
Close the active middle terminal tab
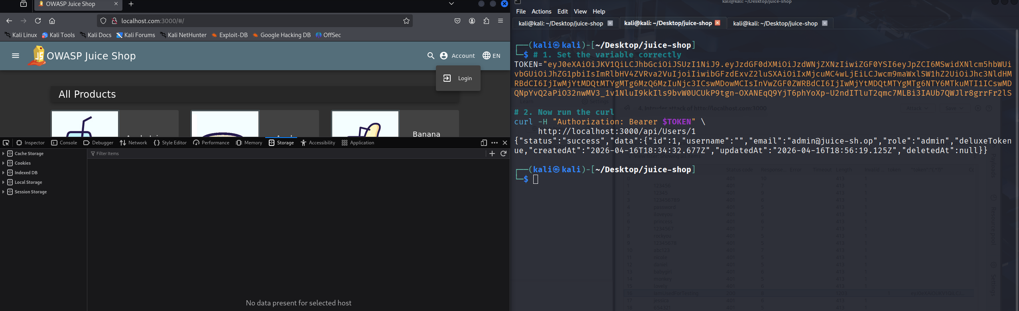[x=717, y=23]
